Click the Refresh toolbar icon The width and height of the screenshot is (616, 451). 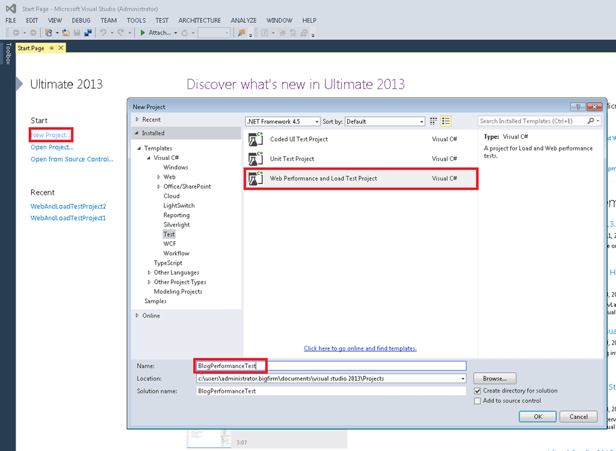pos(185,33)
